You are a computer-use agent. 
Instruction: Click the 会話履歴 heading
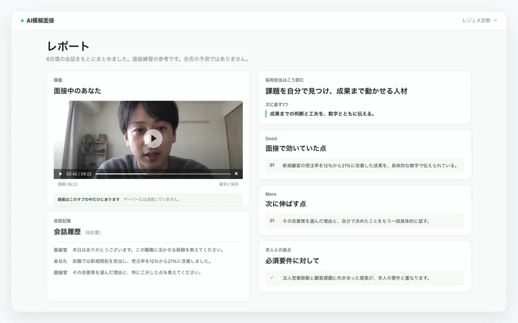tap(67, 231)
